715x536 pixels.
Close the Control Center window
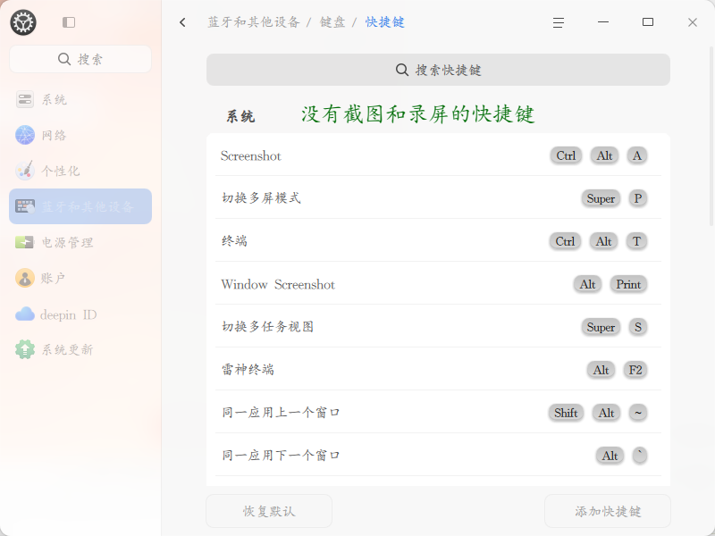click(692, 22)
